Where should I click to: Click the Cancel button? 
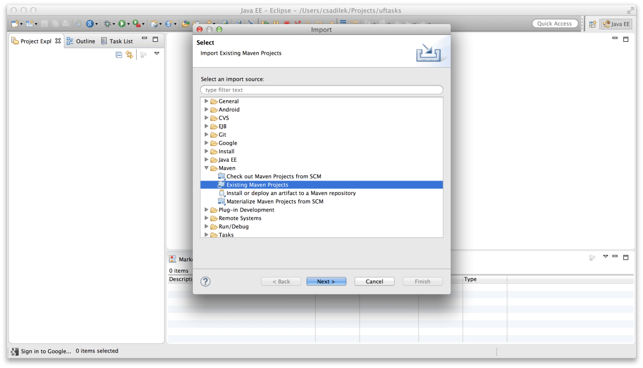click(375, 281)
